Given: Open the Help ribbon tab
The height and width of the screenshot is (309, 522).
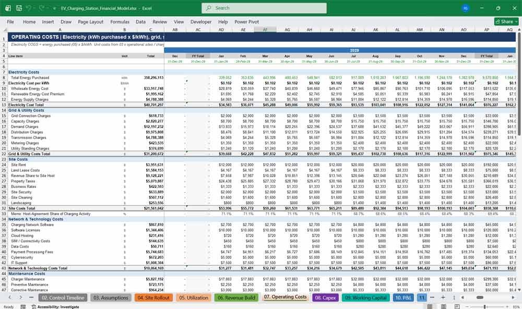Looking at the screenshot, I should pyautogui.click(x=223, y=21).
